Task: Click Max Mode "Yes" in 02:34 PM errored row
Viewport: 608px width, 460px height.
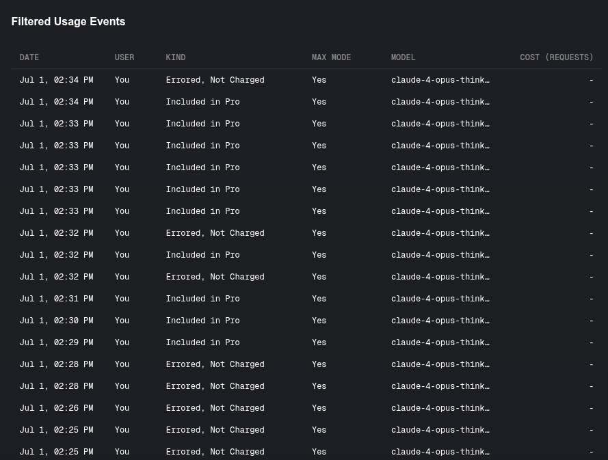Action: point(319,80)
